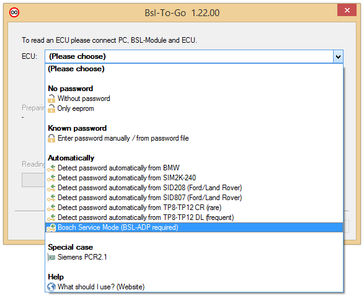Image resolution: width=364 pixels, height=298 pixels.
Task: Click the Bsl-To-Go 1.22.00 title bar text
Action: tap(182, 13)
